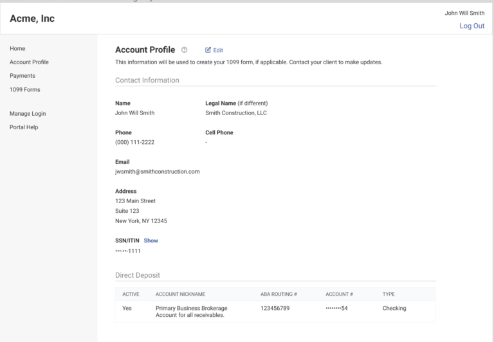Click the ACCOUNT NICKNAME column header
Image resolution: width=494 pixels, height=342 pixels.
(180, 294)
